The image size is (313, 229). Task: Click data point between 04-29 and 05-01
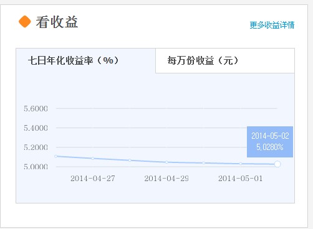click(x=203, y=163)
